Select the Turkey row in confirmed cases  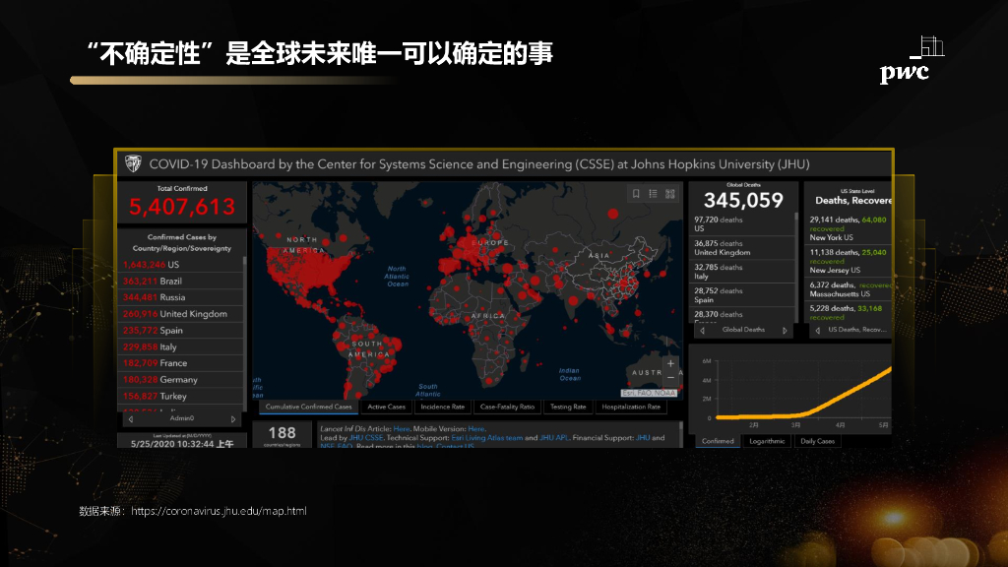(181, 396)
